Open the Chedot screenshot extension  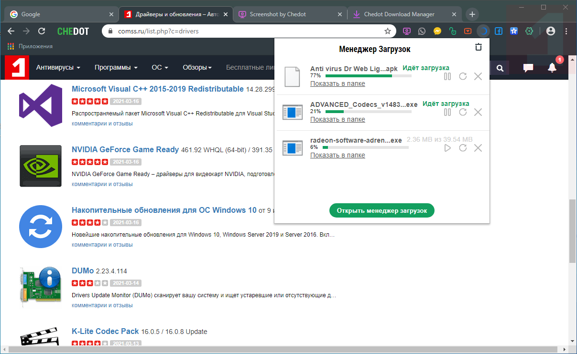tap(407, 31)
